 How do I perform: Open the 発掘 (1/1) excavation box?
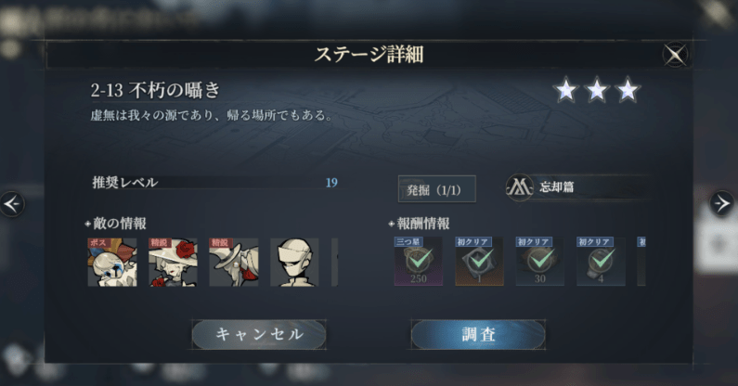click(437, 188)
